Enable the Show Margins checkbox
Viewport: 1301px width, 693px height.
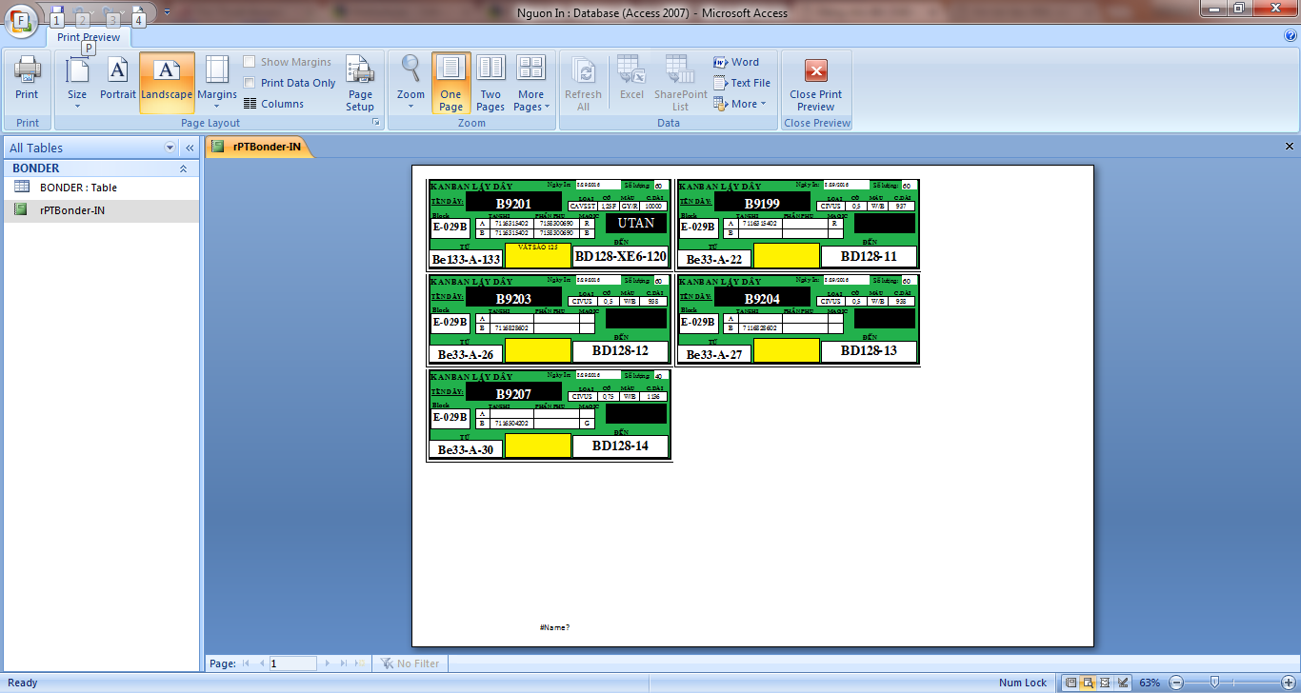coord(250,62)
